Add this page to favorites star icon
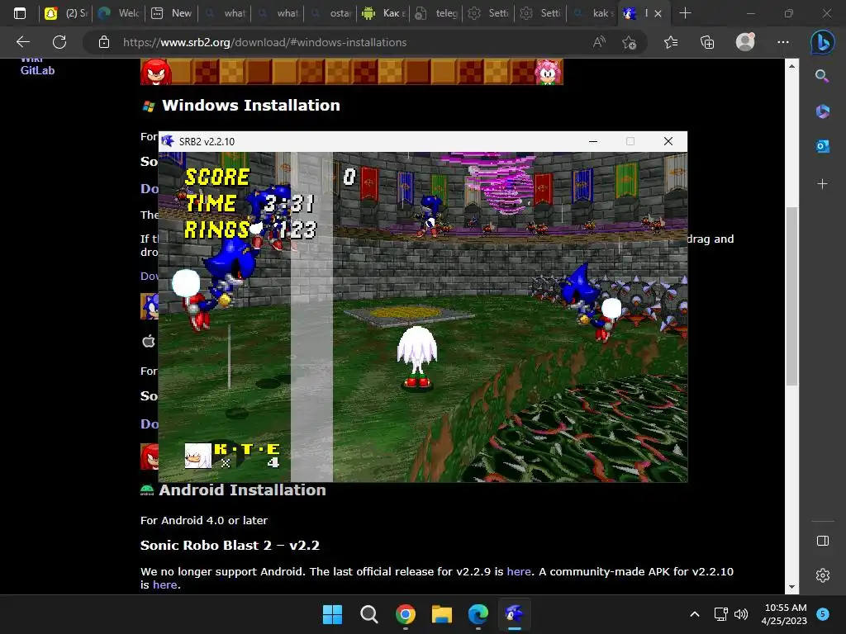The height and width of the screenshot is (634, 846). [x=629, y=42]
